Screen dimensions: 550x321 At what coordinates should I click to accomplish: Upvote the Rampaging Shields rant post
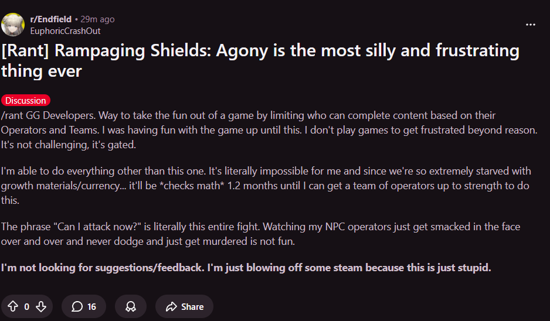point(13,306)
